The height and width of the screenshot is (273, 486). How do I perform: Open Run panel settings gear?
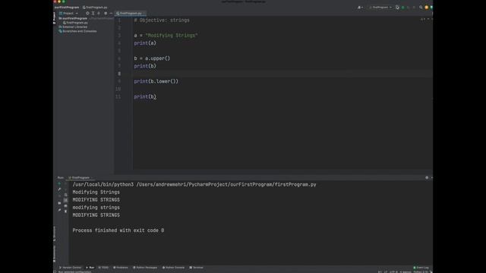[427, 177]
